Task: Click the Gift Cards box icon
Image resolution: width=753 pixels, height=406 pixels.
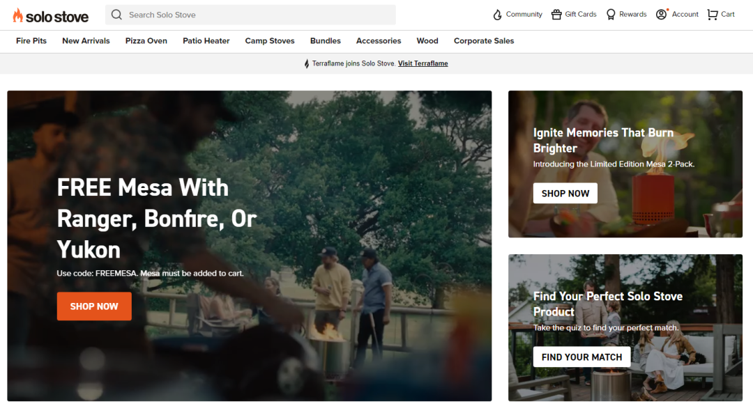Action: [x=556, y=15]
